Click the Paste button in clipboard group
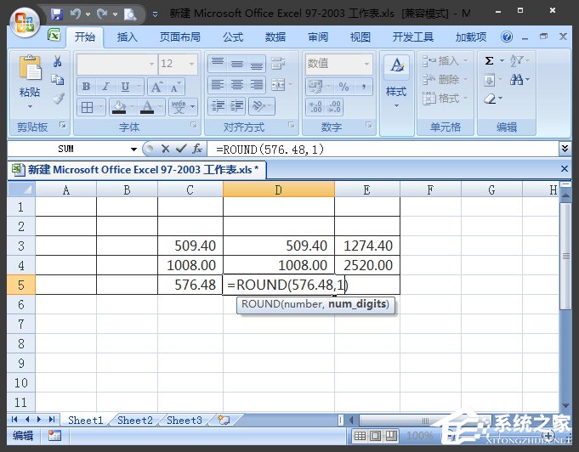Screen dimensions: 579x452 pyautogui.click(x=30, y=79)
